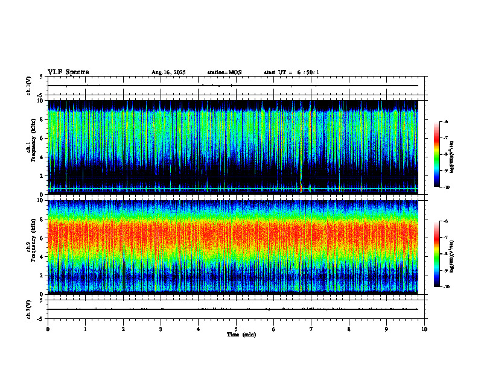This screenshot has width=478, height=369.
Task: Click the "10" tick on the Time axis
Action: tap(424, 329)
